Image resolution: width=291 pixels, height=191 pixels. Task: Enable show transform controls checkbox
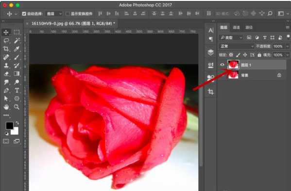(x=68, y=14)
